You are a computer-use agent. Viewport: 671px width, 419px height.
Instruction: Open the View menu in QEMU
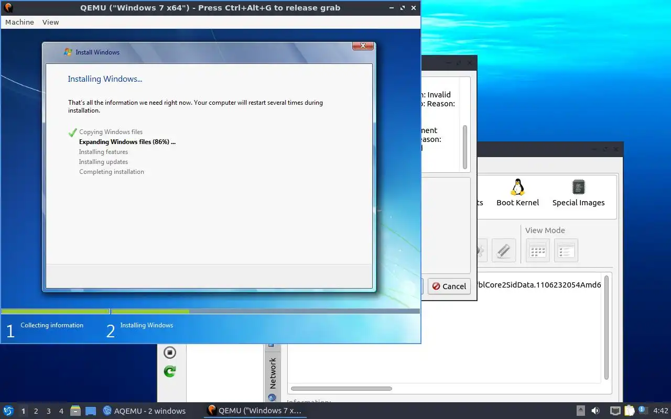tap(50, 22)
